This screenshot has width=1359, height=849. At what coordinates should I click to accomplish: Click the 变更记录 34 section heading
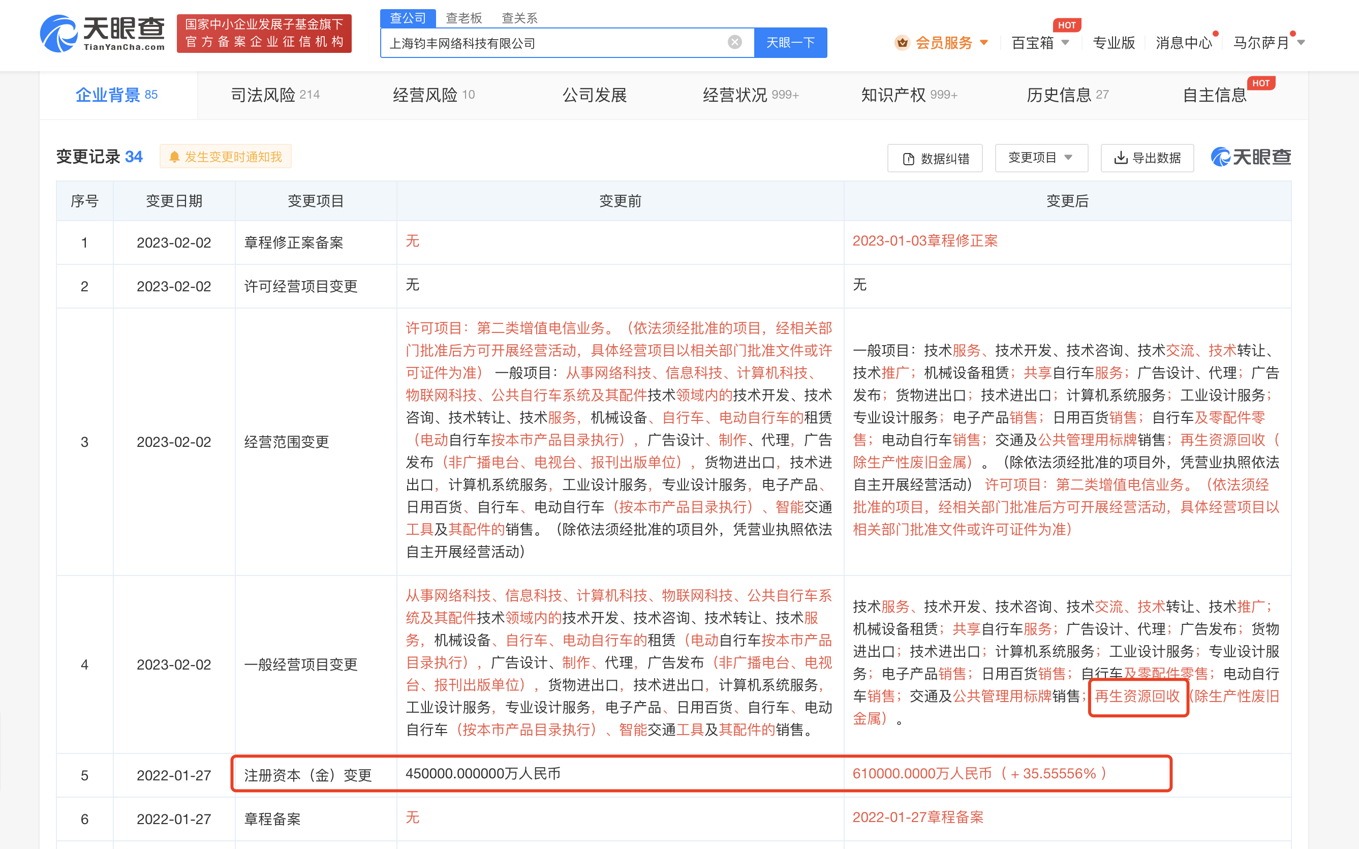point(99,157)
